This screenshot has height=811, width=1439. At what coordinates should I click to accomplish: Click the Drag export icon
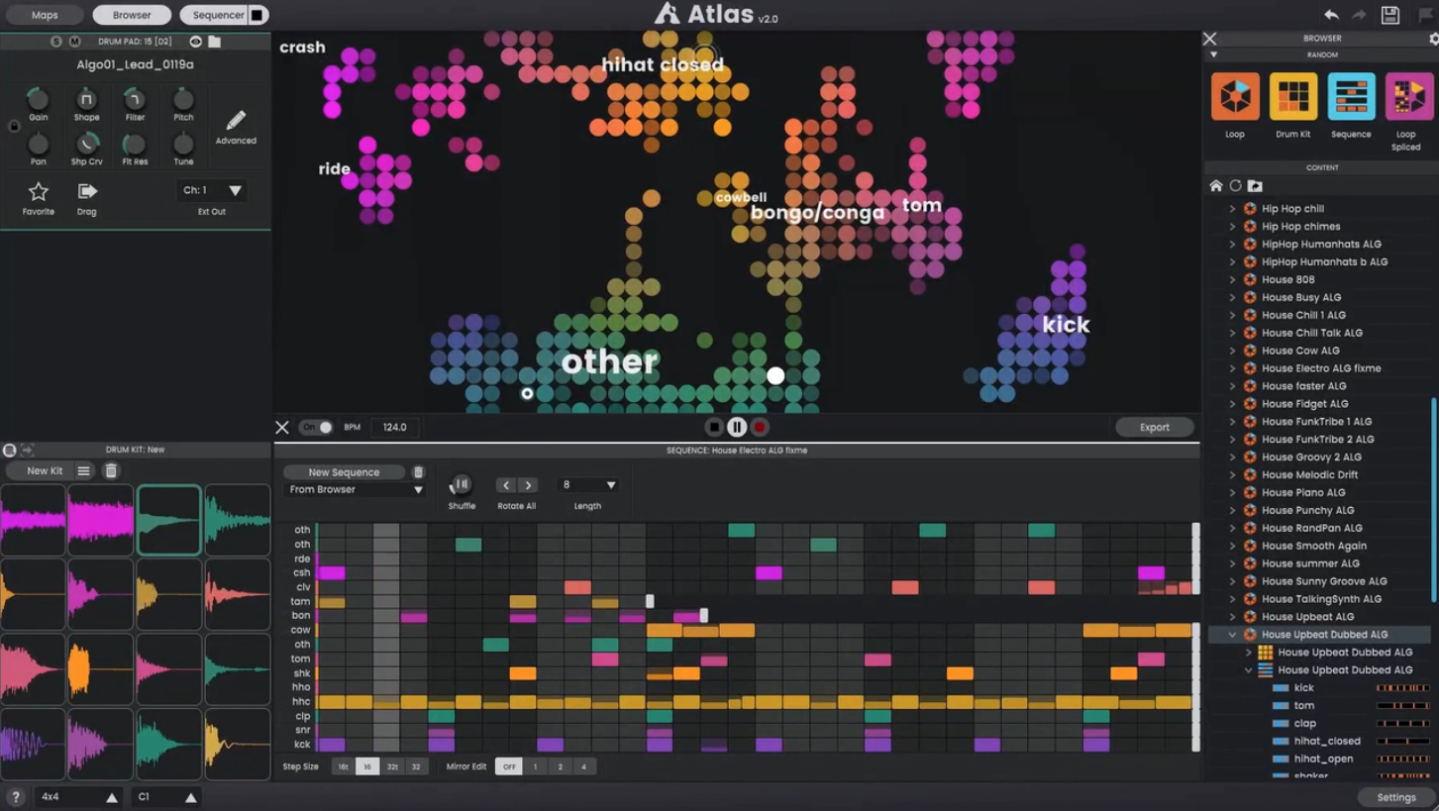pyautogui.click(x=87, y=191)
